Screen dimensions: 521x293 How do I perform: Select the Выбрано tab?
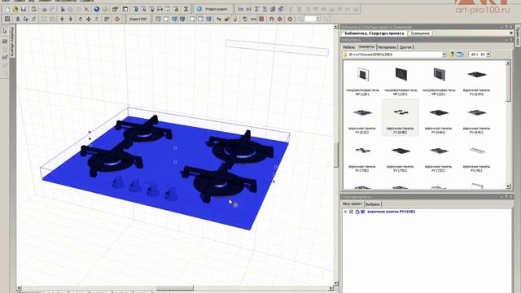click(373, 204)
